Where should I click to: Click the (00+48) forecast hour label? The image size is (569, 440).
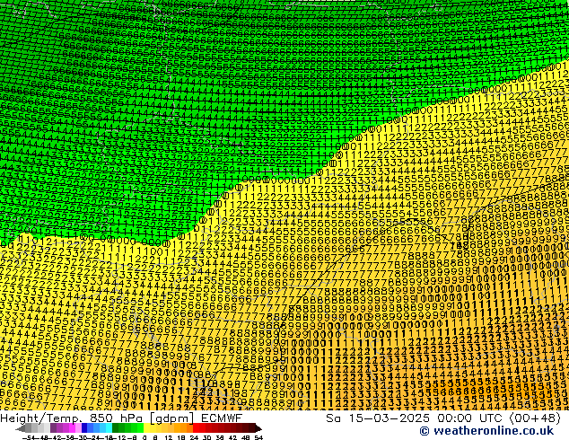536,418
